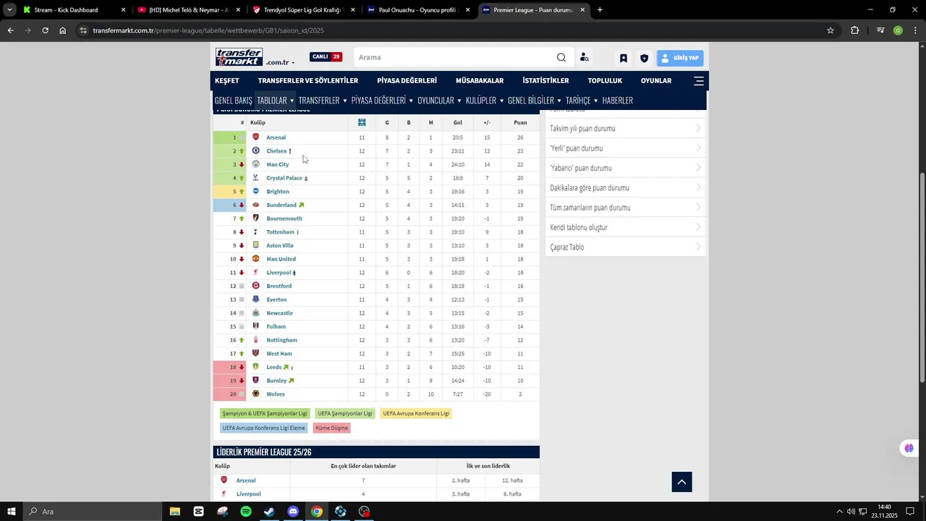Open File Explorer from the taskbar

coord(175,512)
